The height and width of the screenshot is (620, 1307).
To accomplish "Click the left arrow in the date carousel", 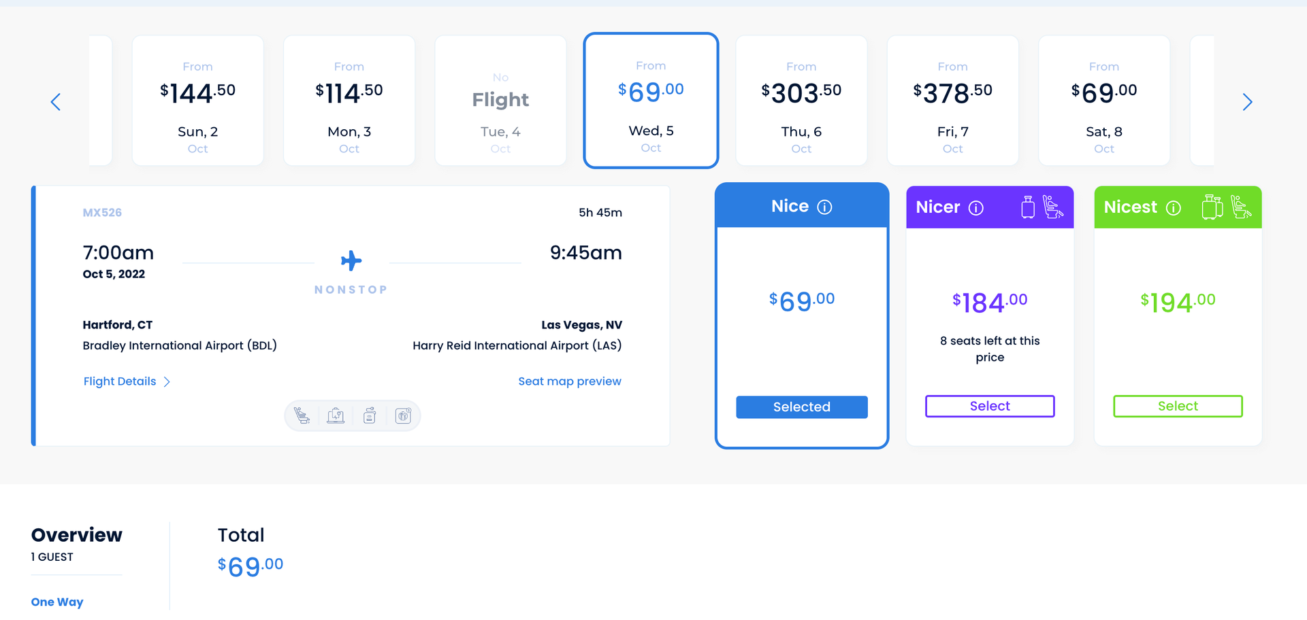I will 56,101.
